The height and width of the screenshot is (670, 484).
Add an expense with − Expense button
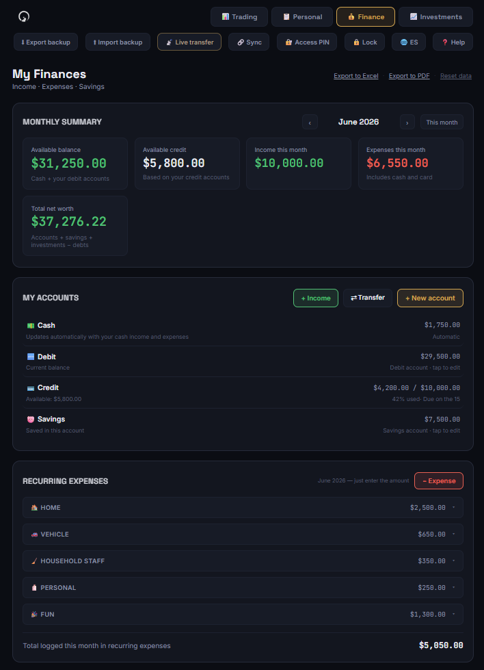(x=439, y=480)
